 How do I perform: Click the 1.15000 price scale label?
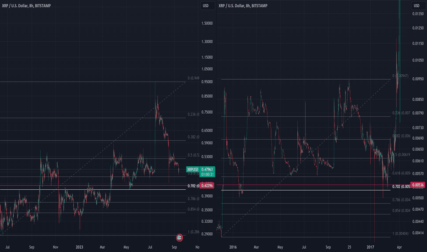(207, 57)
